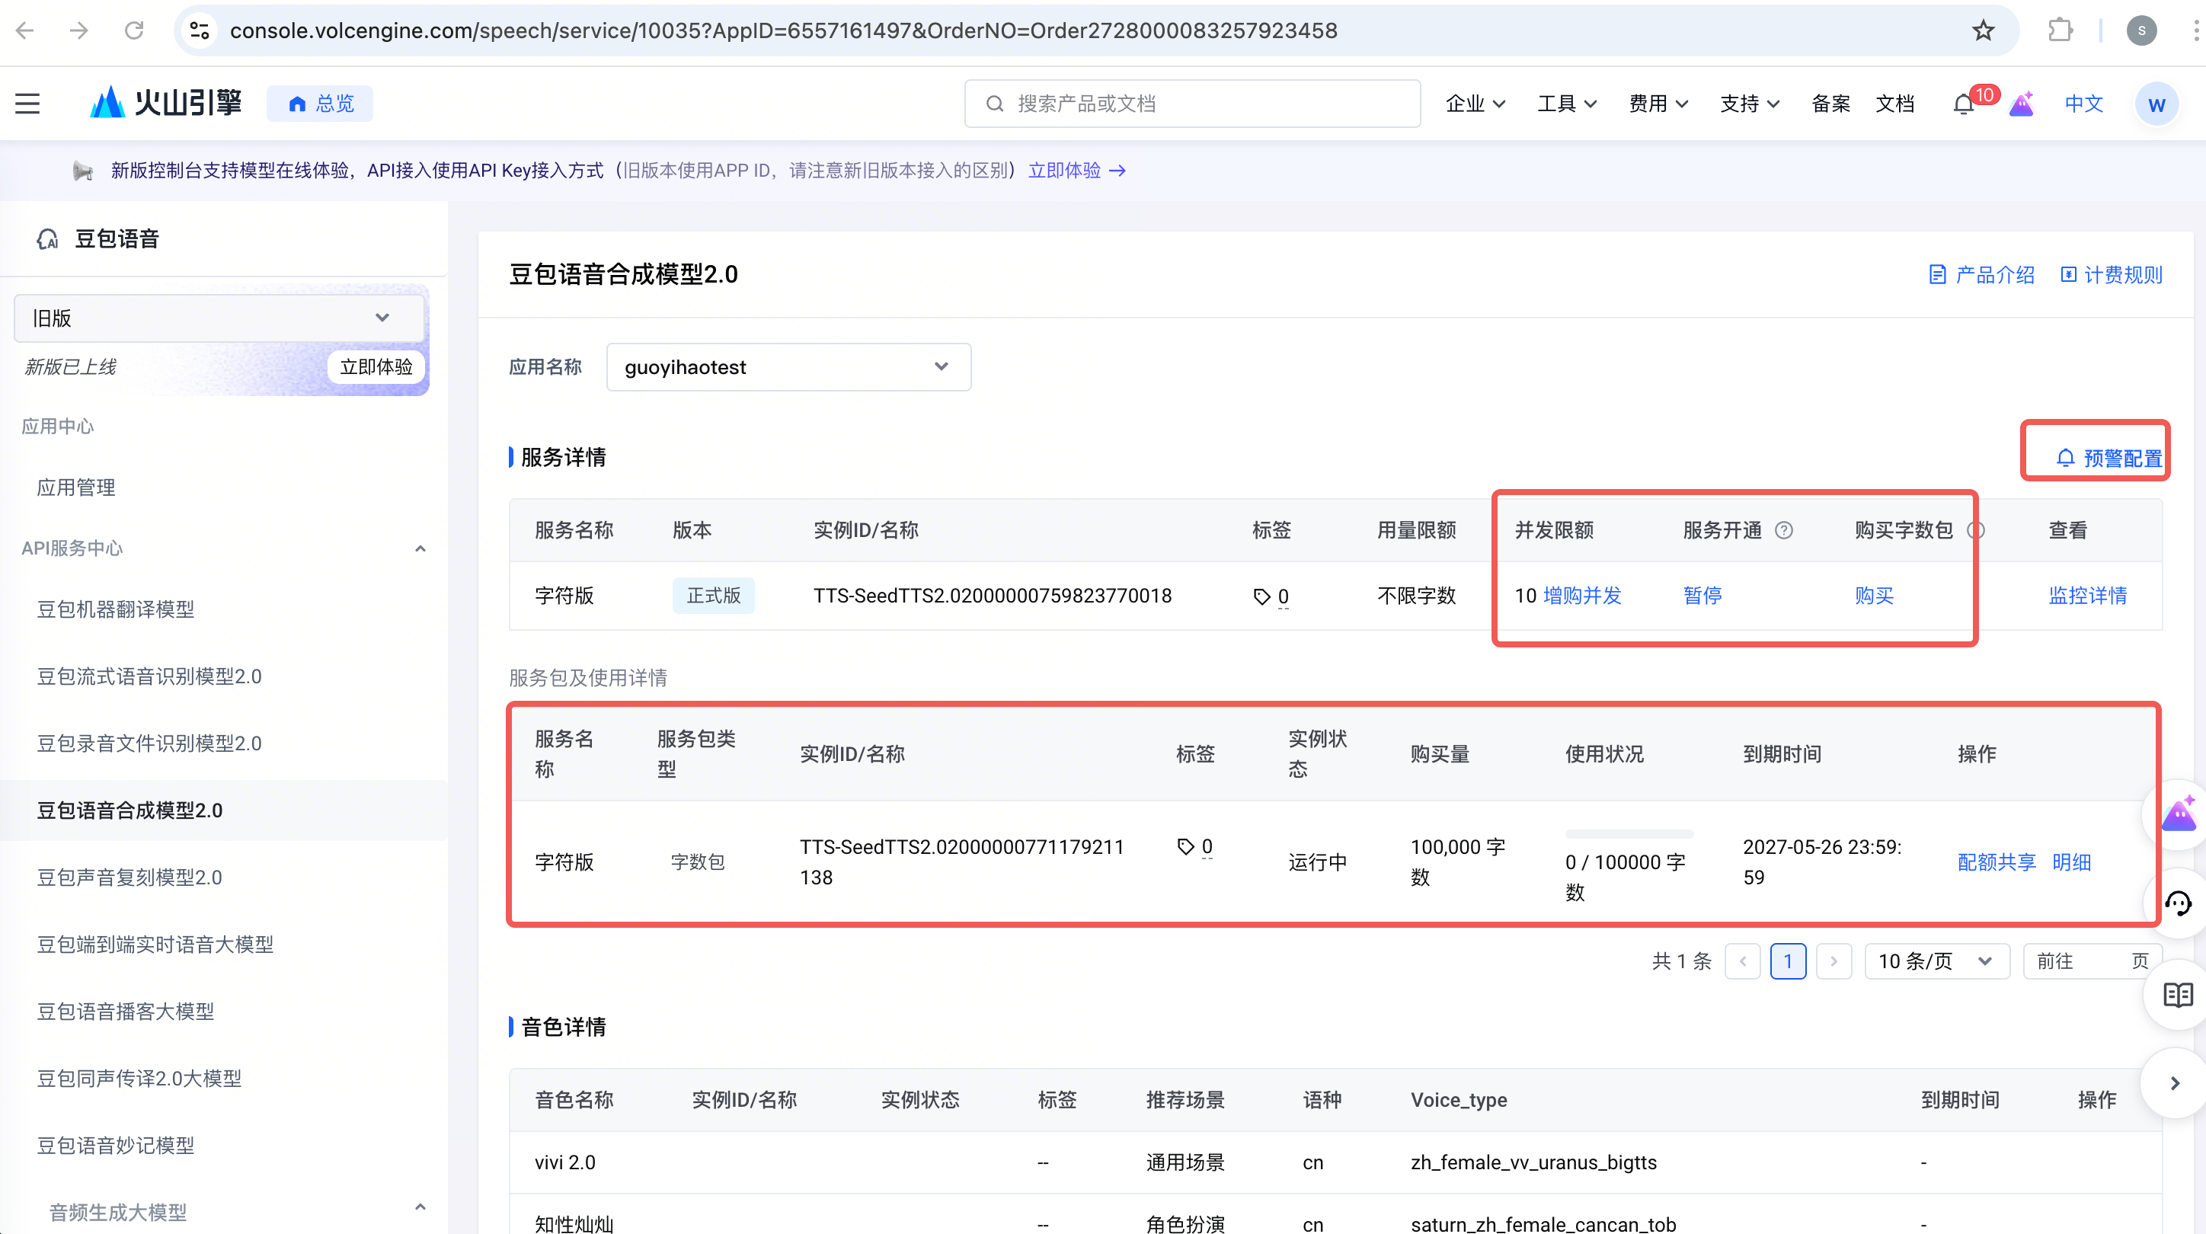Select 豆包录音文件识别模型2.0 in sidebar
Viewport: 2206px width, 1234px height.
click(149, 743)
